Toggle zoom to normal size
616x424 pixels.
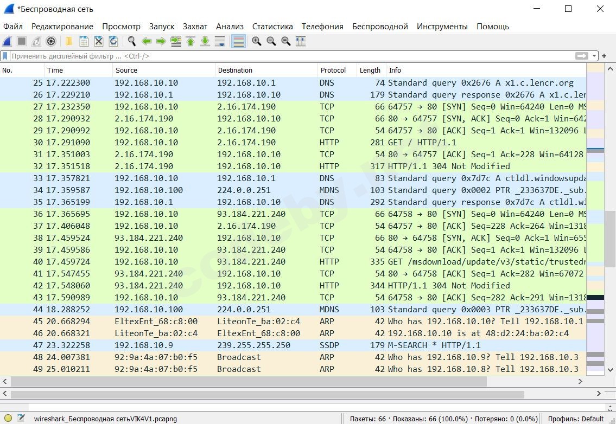coord(285,41)
